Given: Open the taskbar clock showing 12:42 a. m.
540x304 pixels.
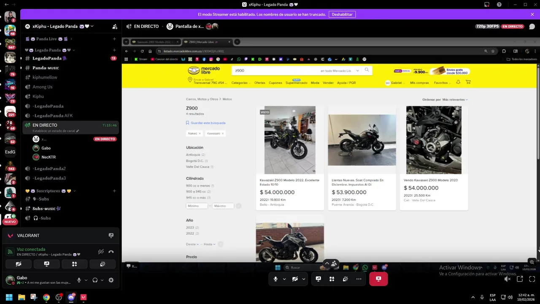Looking at the screenshot, I should click(x=526, y=297).
